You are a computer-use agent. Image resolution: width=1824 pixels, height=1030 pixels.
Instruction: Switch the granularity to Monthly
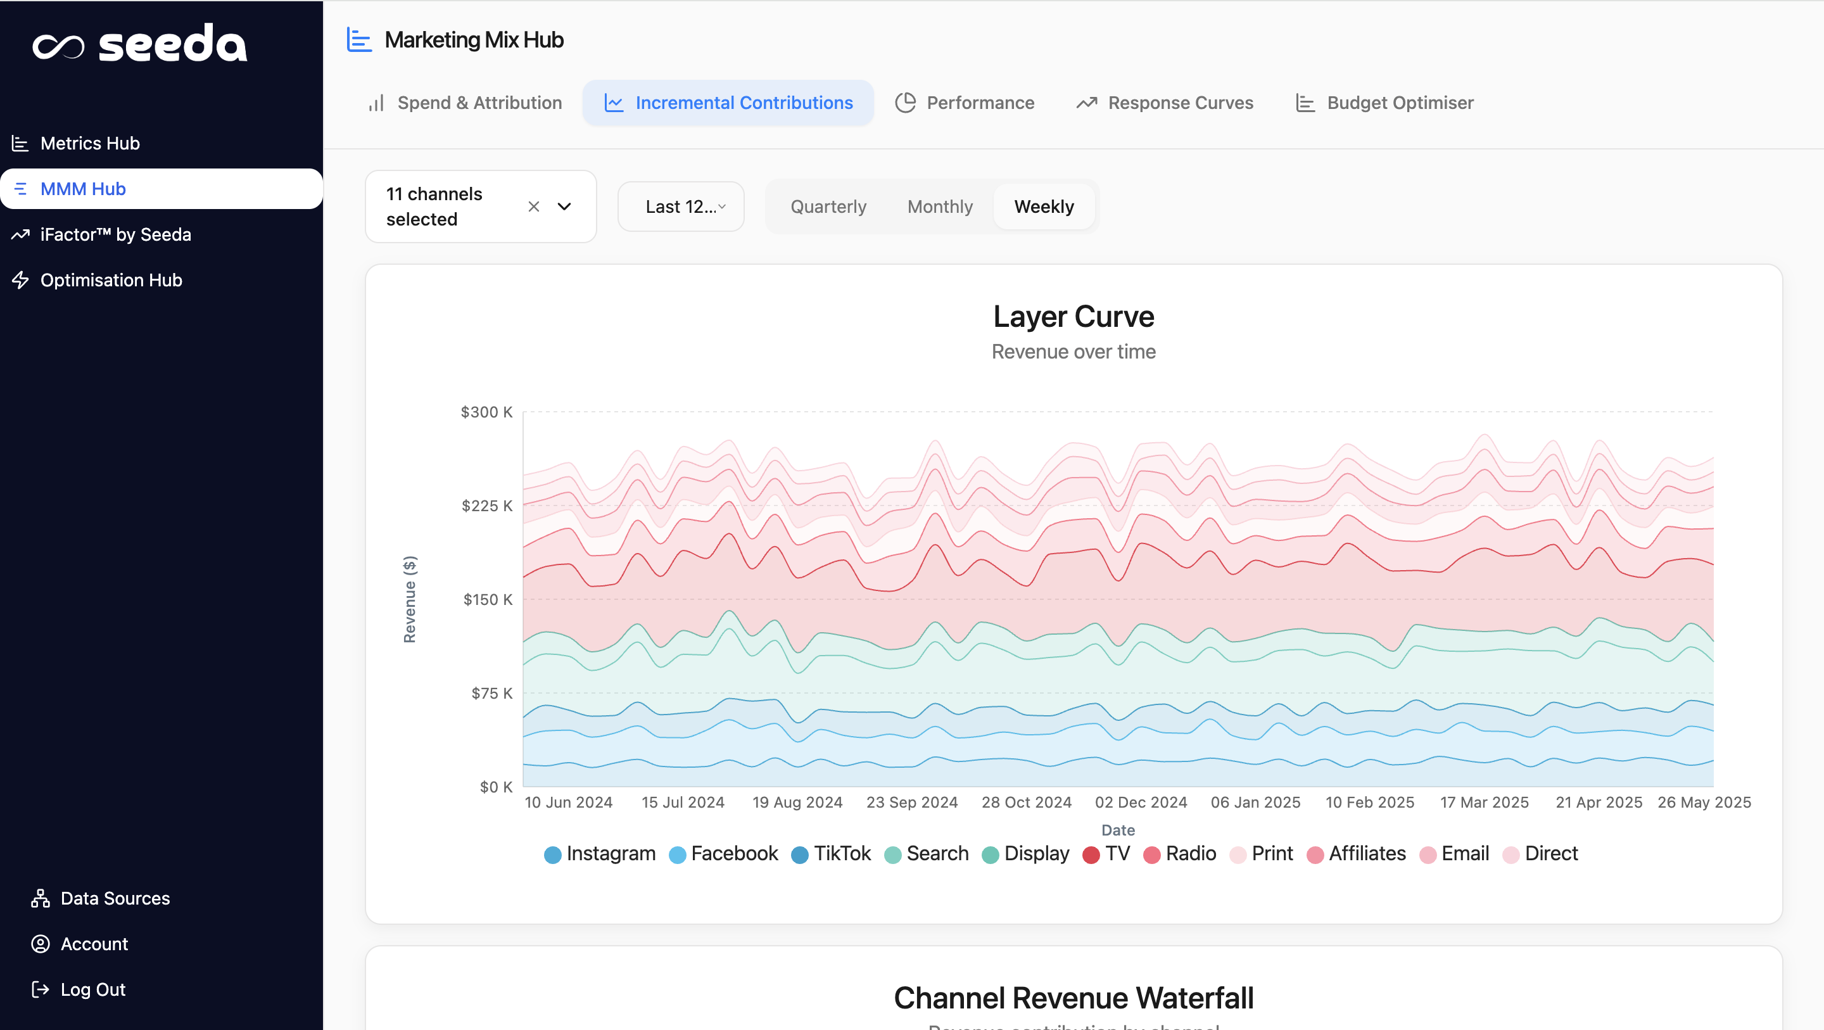(x=940, y=207)
